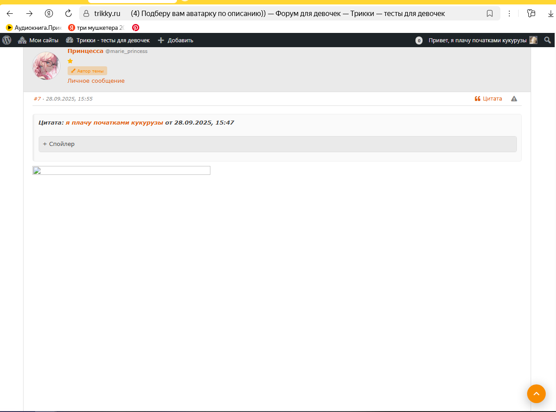
Task: Open the Мои сайты menu
Action: [x=38, y=40]
